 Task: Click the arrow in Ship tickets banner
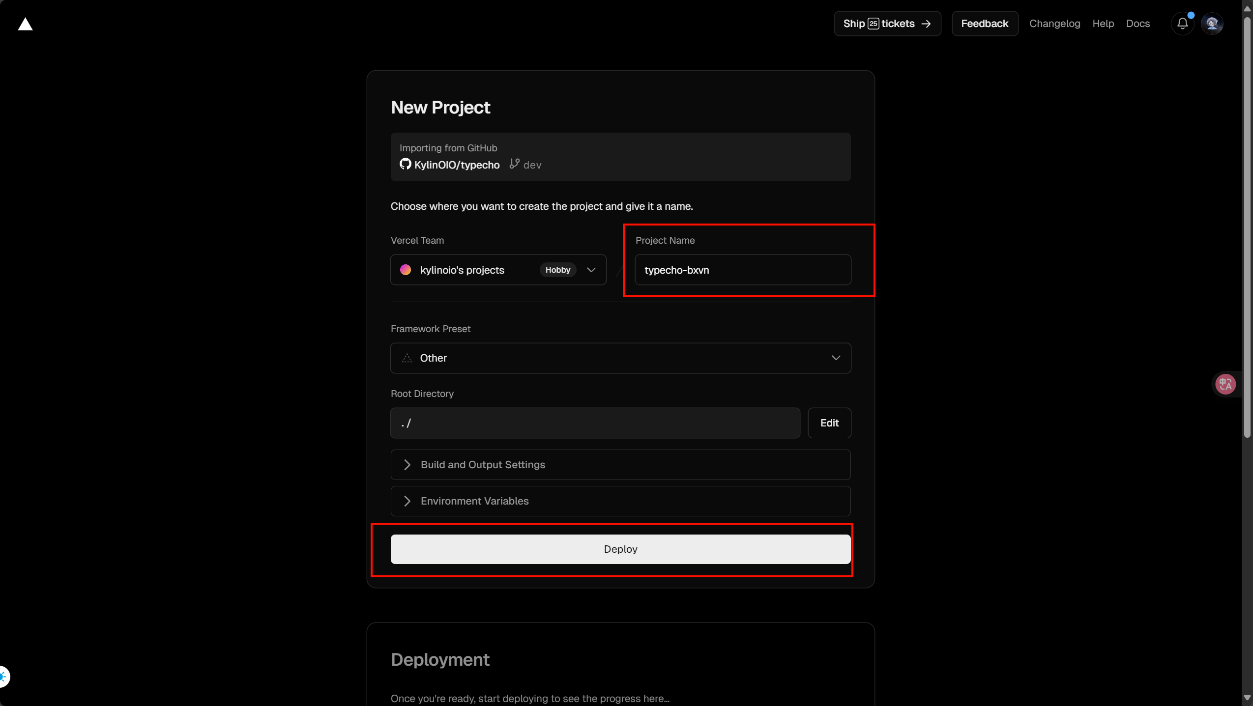[x=926, y=24]
